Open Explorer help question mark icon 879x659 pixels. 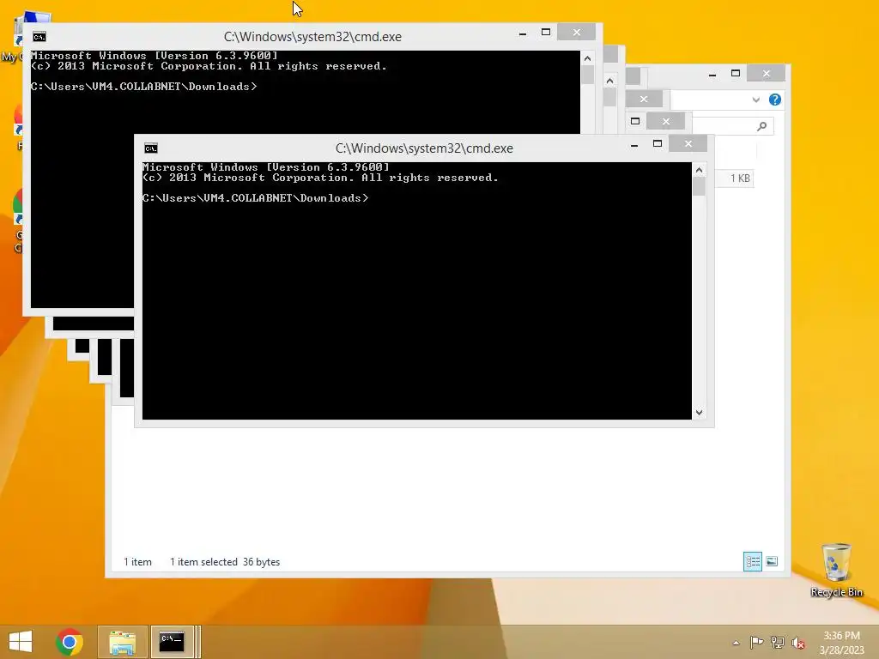tap(775, 100)
